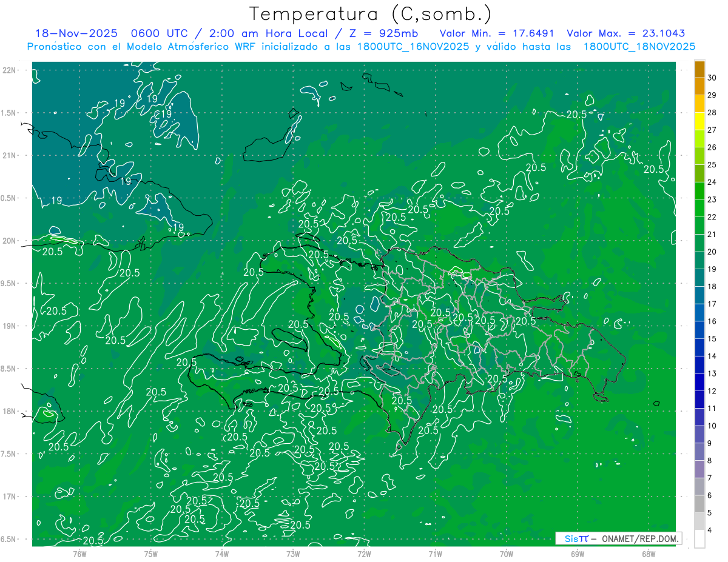728x562 pixels.
Task: Click legend value '29' on the color scale
Action: click(712, 95)
